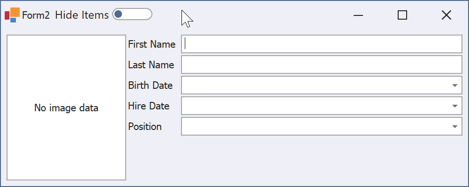Click the Last Name label
This screenshot has height=187, width=469.
pyautogui.click(x=151, y=65)
